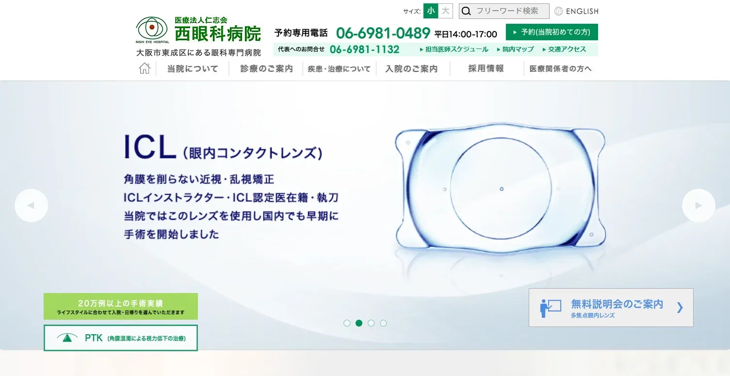Click the Nishi Eye Hospital logo
The image size is (730, 376).
coord(152,31)
